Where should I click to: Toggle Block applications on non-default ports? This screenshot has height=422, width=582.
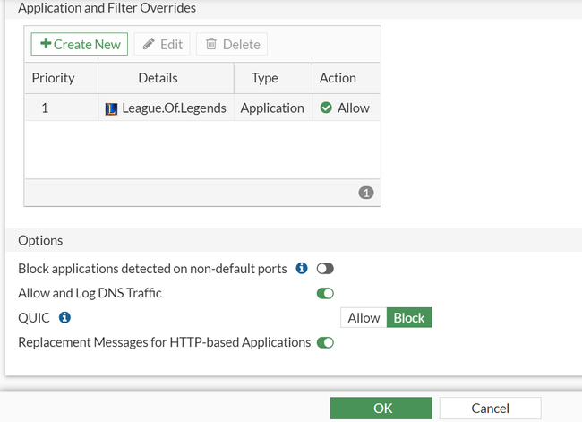(x=325, y=269)
